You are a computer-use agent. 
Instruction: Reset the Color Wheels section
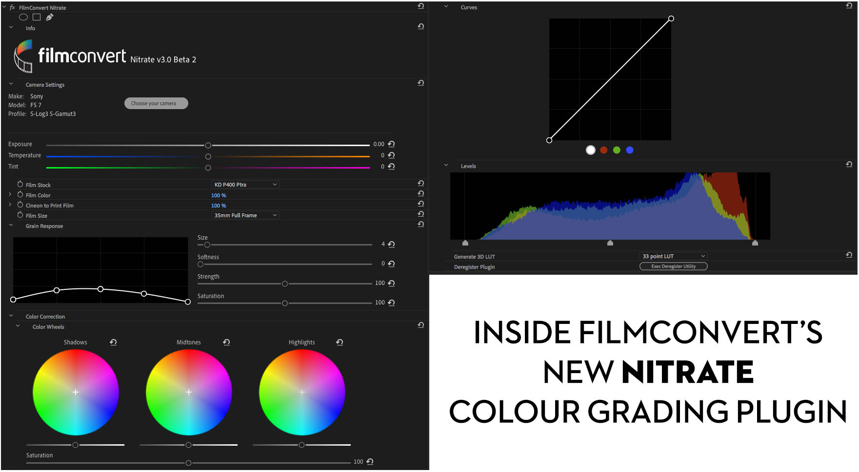coord(420,325)
